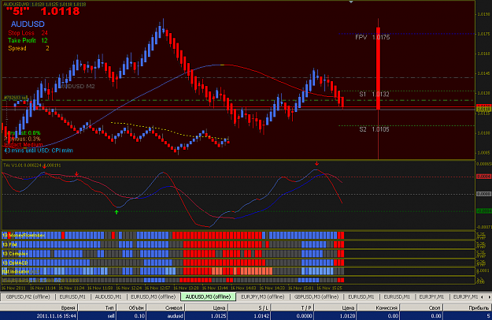The image size is (492, 320).
Task: Click the Своп column header
Action: (x=421, y=307)
